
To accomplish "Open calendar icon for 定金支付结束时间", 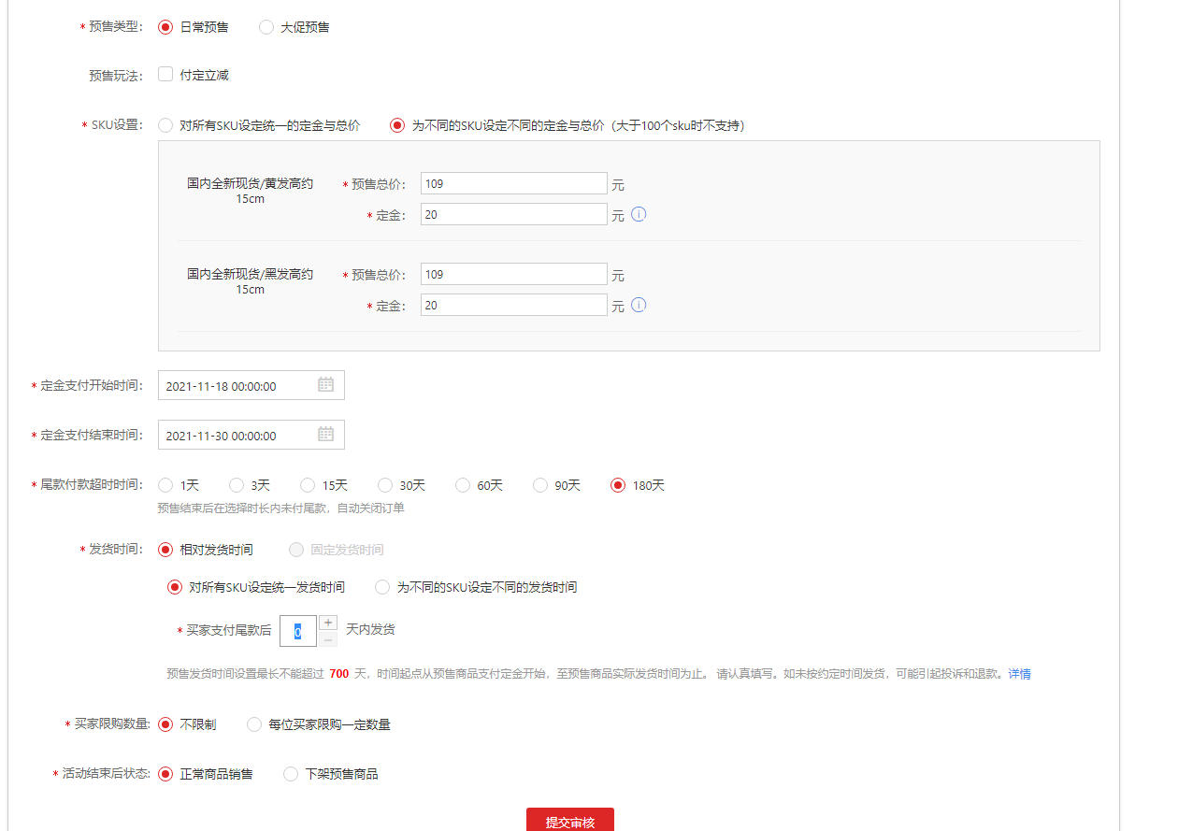I will (x=325, y=434).
